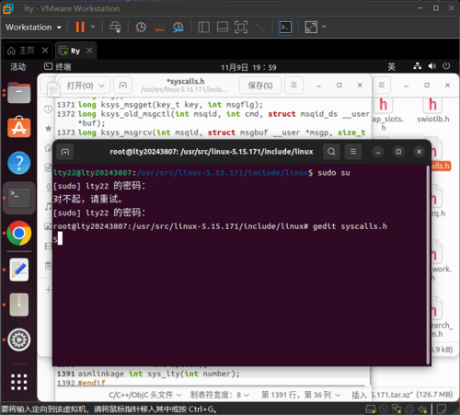Open the VMware console view

point(285,27)
